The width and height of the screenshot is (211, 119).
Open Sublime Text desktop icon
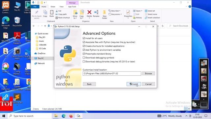(x=17, y=99)
